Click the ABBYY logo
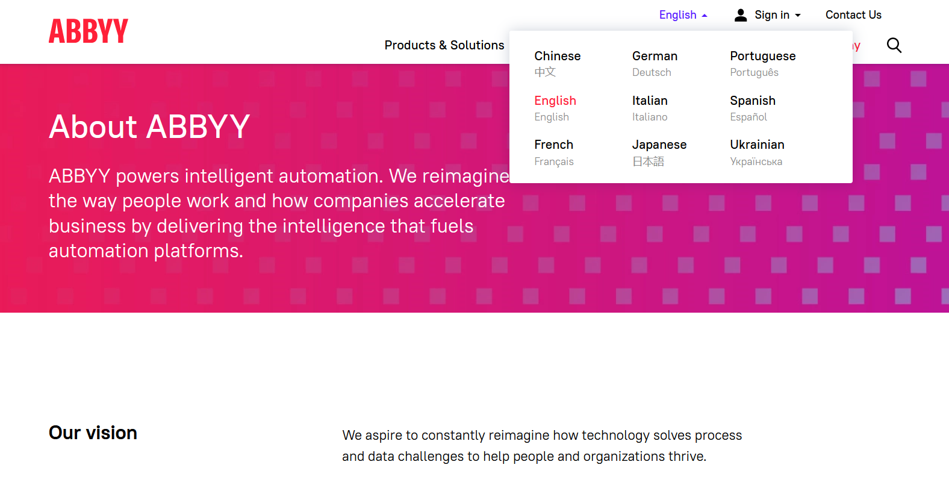The width and height of the screenshot is (949, 494). [89, 31]
